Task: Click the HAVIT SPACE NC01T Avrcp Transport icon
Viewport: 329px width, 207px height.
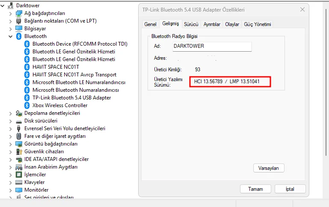Action: (27, 75)
